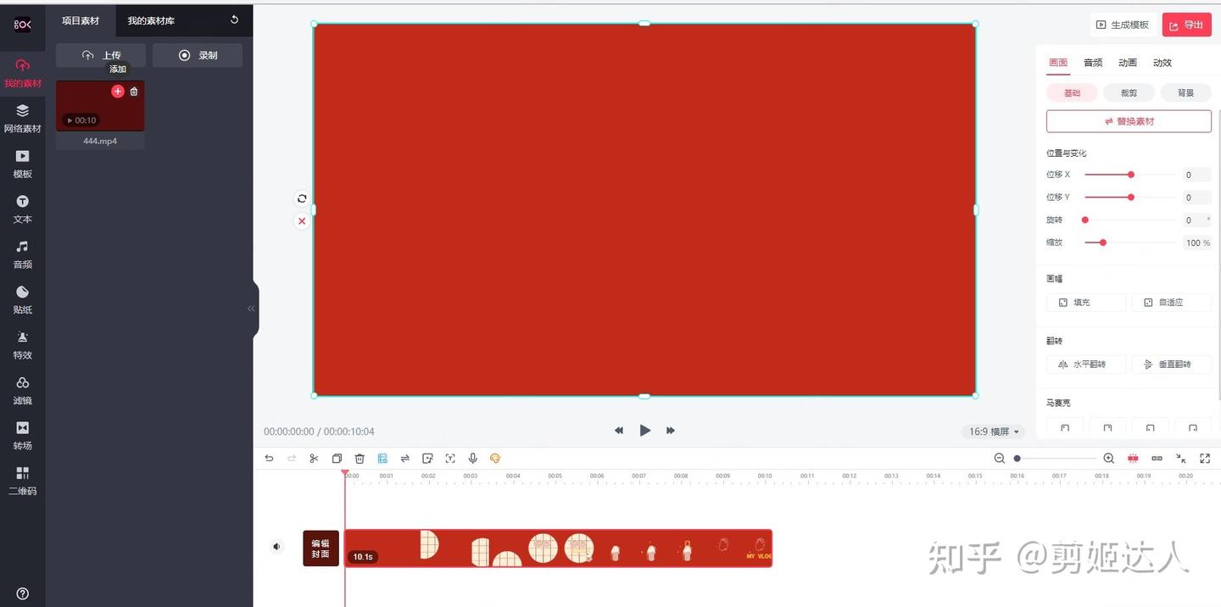Select the 动画 properties tab
The width and height of the screenshot is (1221, 607).
click(x=1128, y=63)
